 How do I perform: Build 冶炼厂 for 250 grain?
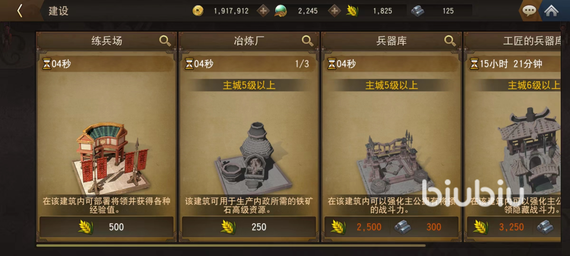pos(249,227)
